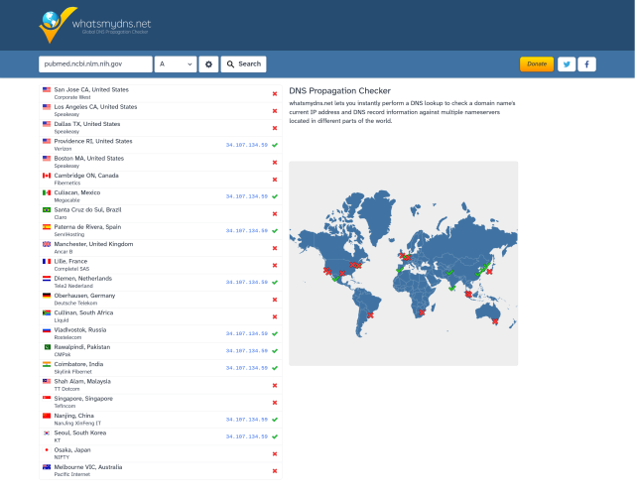This screenshot has height=495, width=635.
Task: Click the green check for Providence RI
Action: (x=275, y=145)
